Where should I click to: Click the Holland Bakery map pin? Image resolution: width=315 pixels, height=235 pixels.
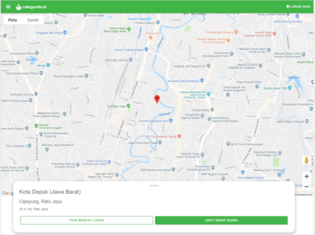click(158, 22)
